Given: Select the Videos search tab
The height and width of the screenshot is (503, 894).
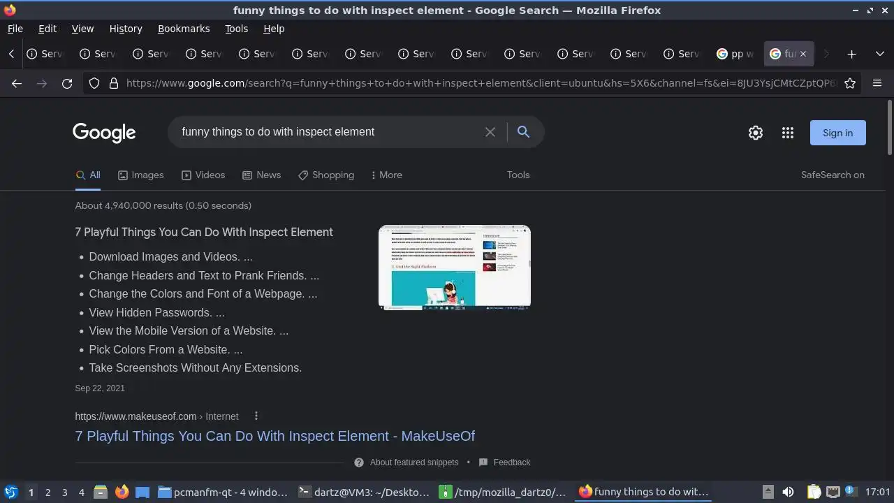Looking at the screenshot, I should click(203, 175).
